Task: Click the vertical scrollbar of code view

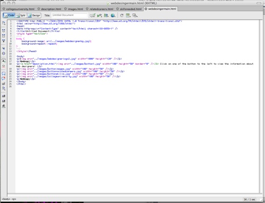Action: pyautogui.click(x=261, y=106)
